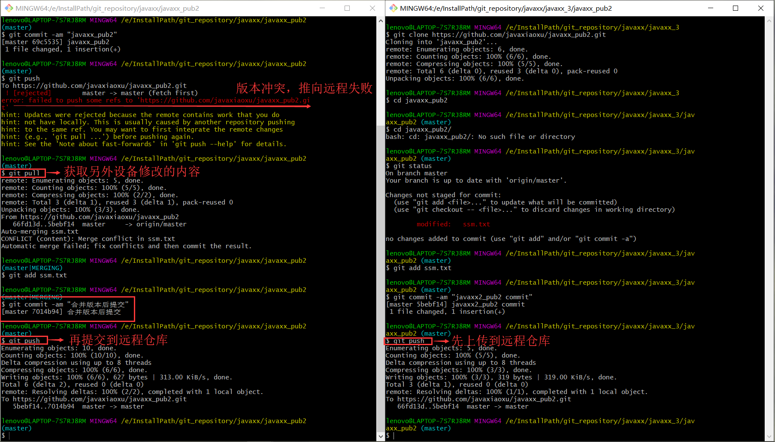
Task: Click '$ git add ssm.txt' in left terminal
Action: coord(34,275)
